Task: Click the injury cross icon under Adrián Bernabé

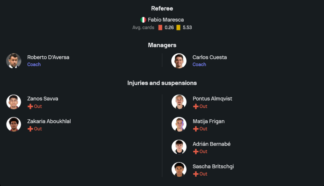Action: pyautogui.click(x=196, y=151)
